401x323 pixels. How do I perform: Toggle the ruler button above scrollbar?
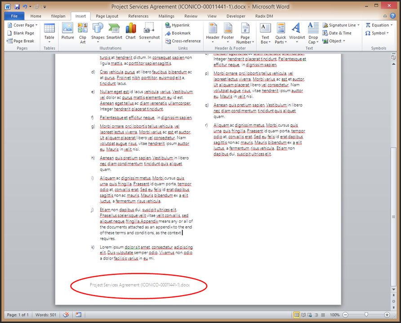394,58
